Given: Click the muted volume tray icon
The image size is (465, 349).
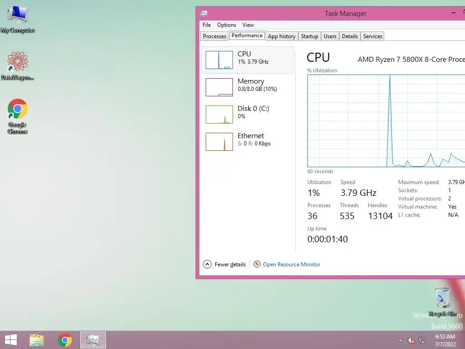Looking at the screenshot, I should 411,340.
